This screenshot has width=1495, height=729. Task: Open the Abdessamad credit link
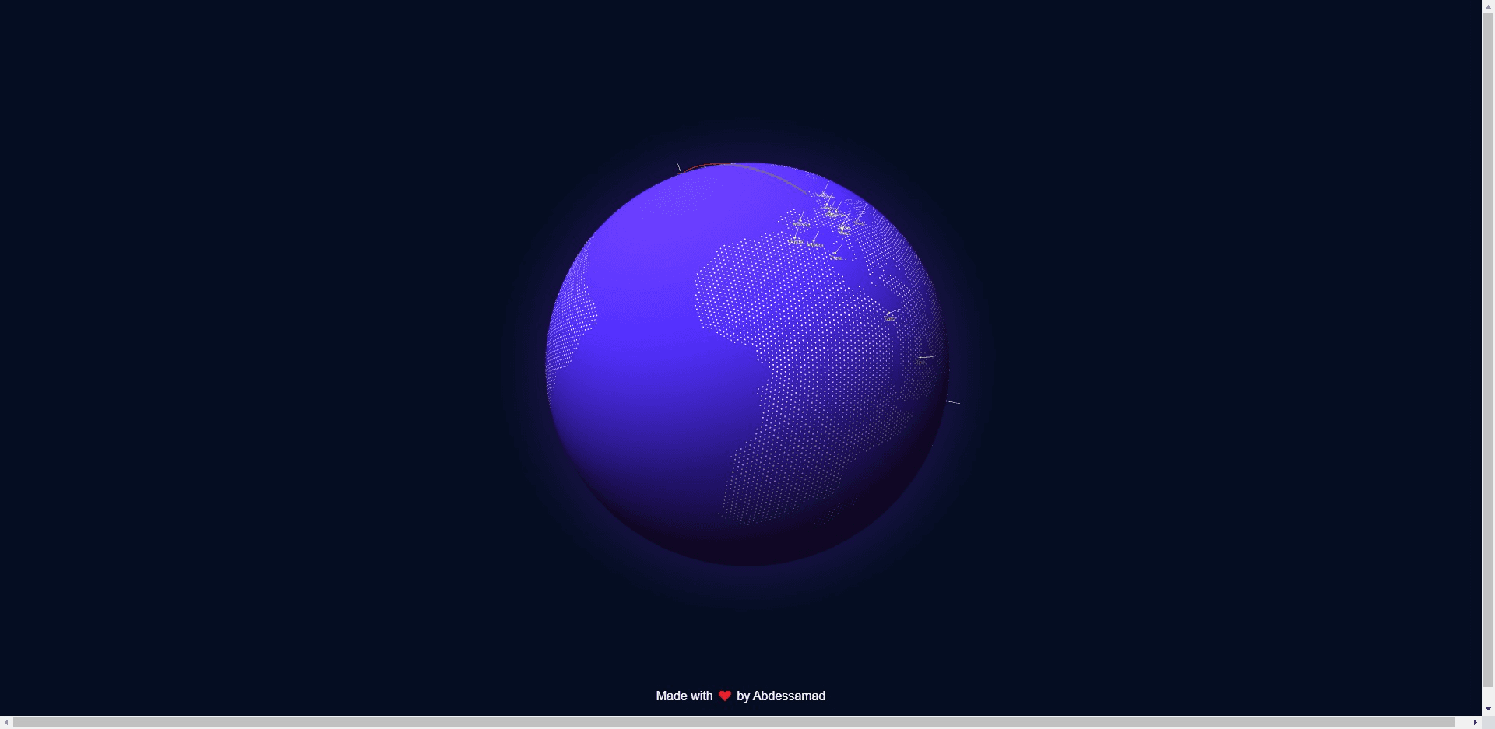coord(789,696)
